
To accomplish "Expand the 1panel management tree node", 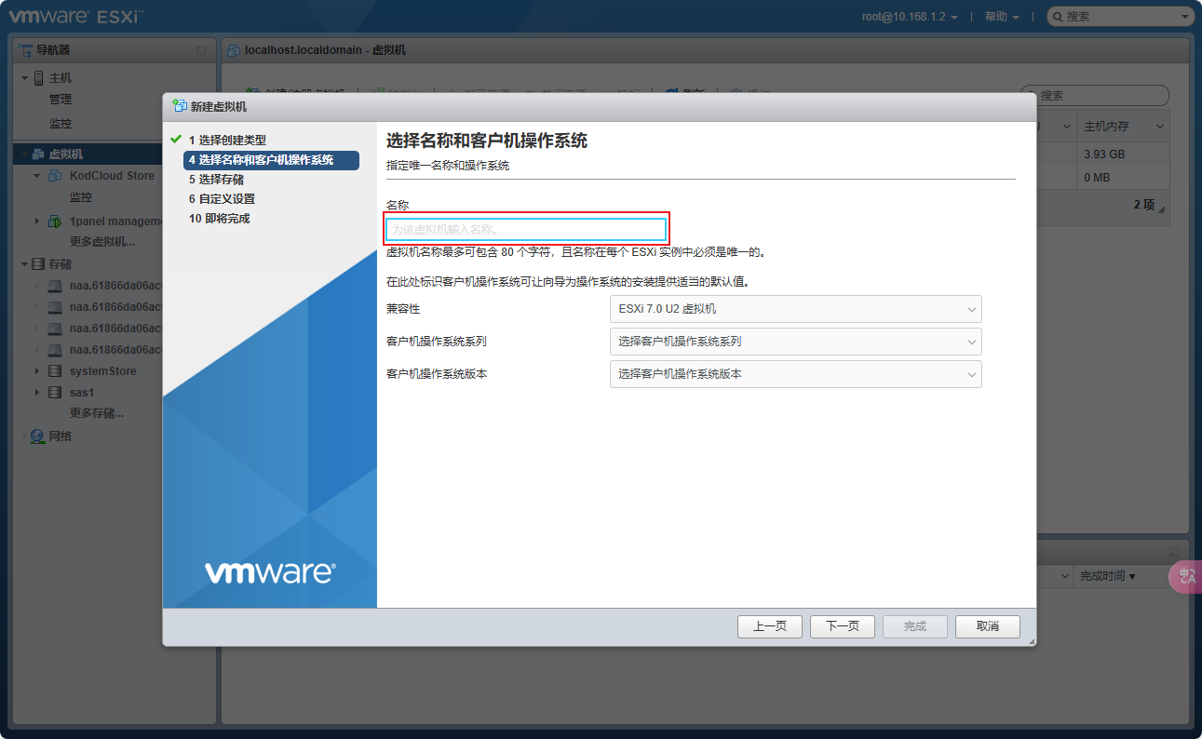I will click(37, 222).
